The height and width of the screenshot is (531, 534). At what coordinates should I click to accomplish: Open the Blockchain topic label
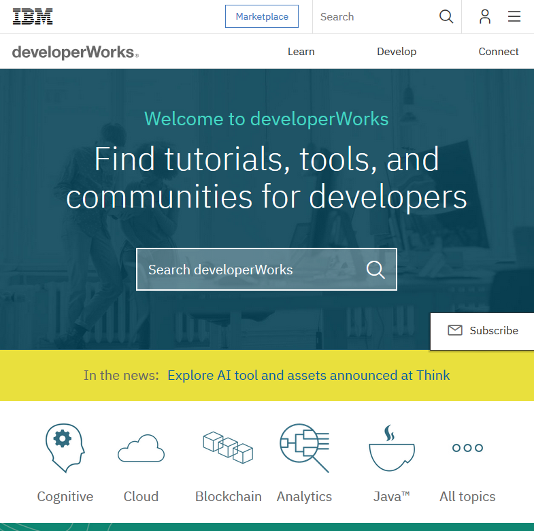[x=228, y=496]
